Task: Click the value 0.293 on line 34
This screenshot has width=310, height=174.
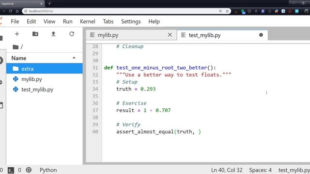Action: coord(148,89)
